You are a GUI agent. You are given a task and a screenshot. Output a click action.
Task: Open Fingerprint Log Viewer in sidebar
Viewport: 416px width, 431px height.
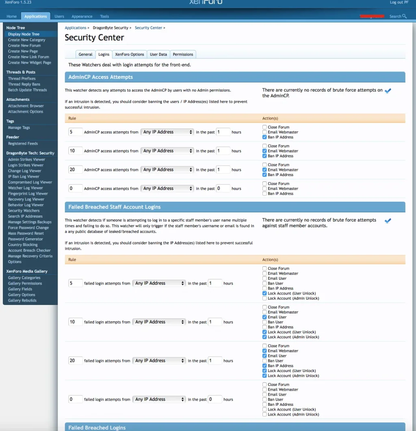tap(28, 194)
